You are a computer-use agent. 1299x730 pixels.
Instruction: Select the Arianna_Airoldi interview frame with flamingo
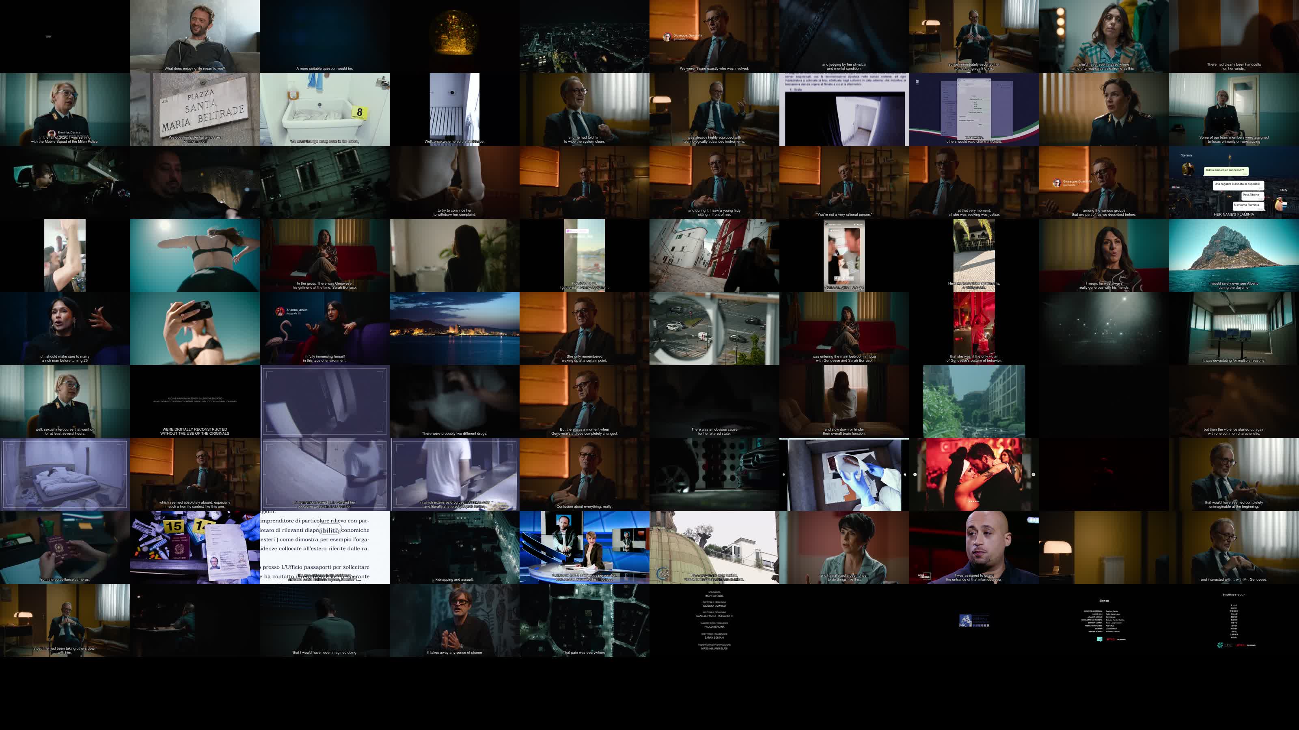(324, 328)
